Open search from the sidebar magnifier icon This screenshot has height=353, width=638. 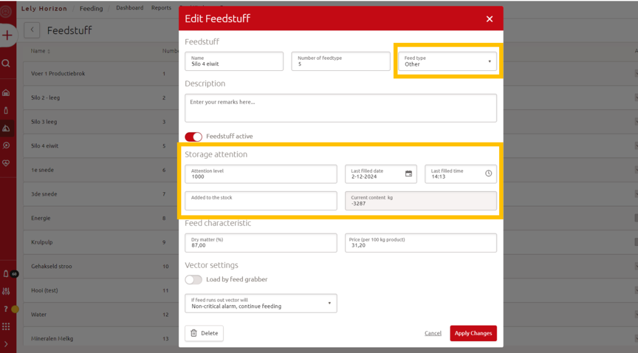(6, 64)
